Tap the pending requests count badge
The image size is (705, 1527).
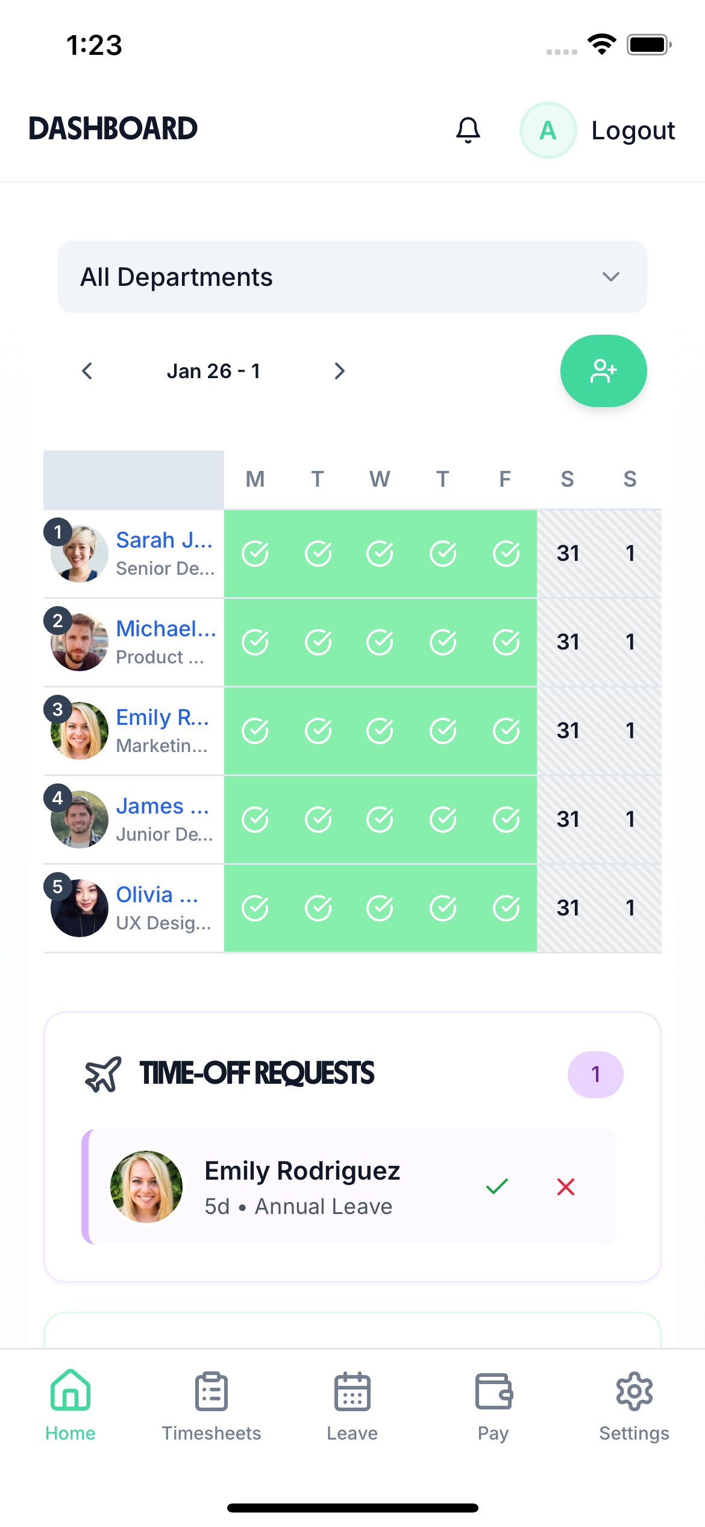pos(595,1074)
